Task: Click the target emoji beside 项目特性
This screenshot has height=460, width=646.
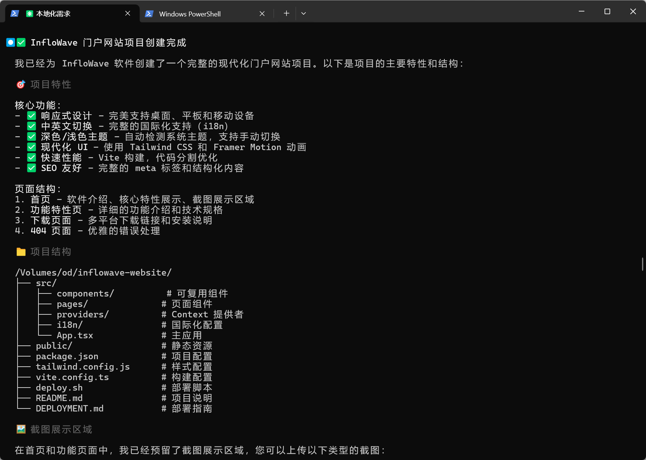Action: [21, 85]
